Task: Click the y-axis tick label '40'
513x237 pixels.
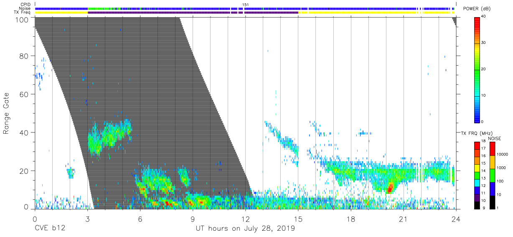Action: pos(23,133)
